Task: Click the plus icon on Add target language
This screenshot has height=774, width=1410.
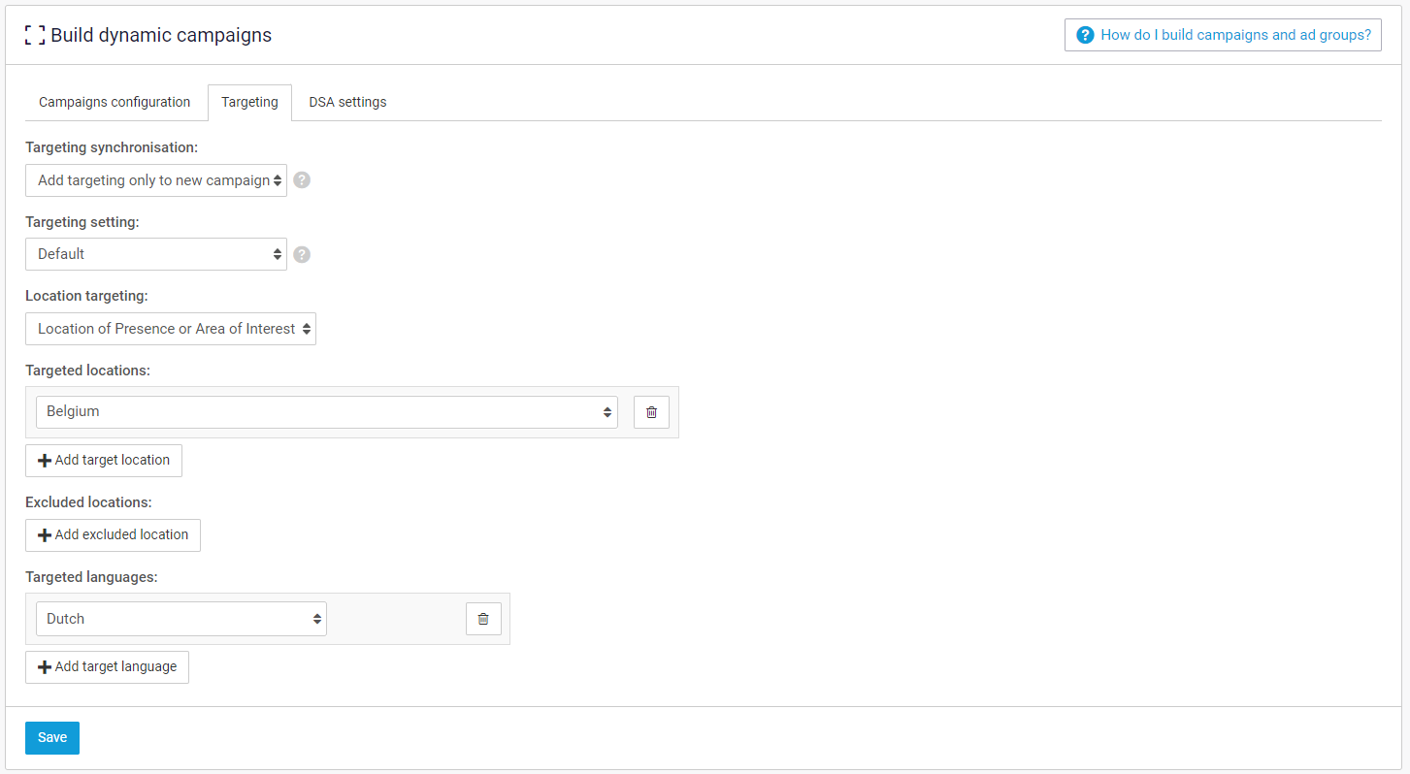Action: pyautogui.click(x=44, y=667)
